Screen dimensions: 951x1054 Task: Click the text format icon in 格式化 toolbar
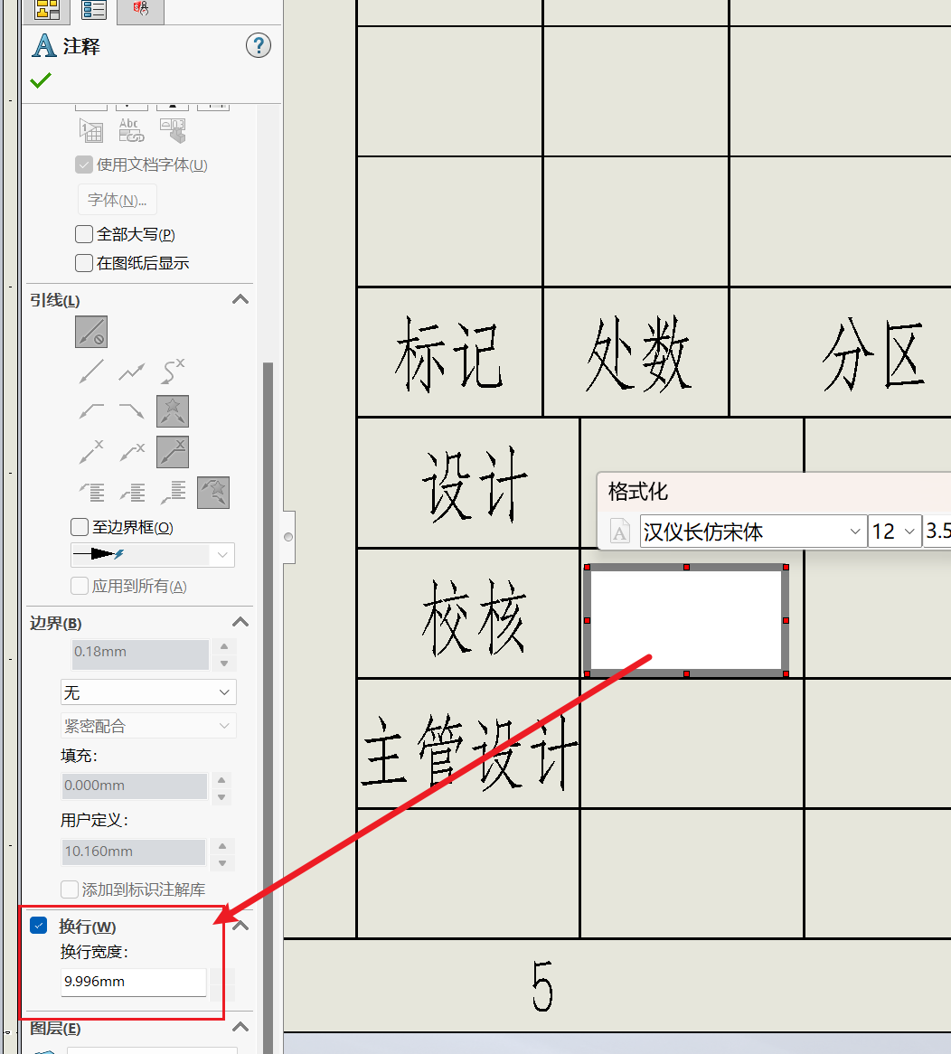(619, 532)
